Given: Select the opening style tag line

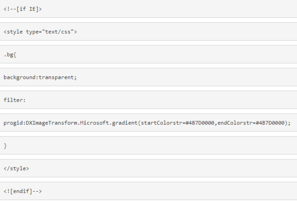Looking at the screenshot, I should tap(40, 32).
